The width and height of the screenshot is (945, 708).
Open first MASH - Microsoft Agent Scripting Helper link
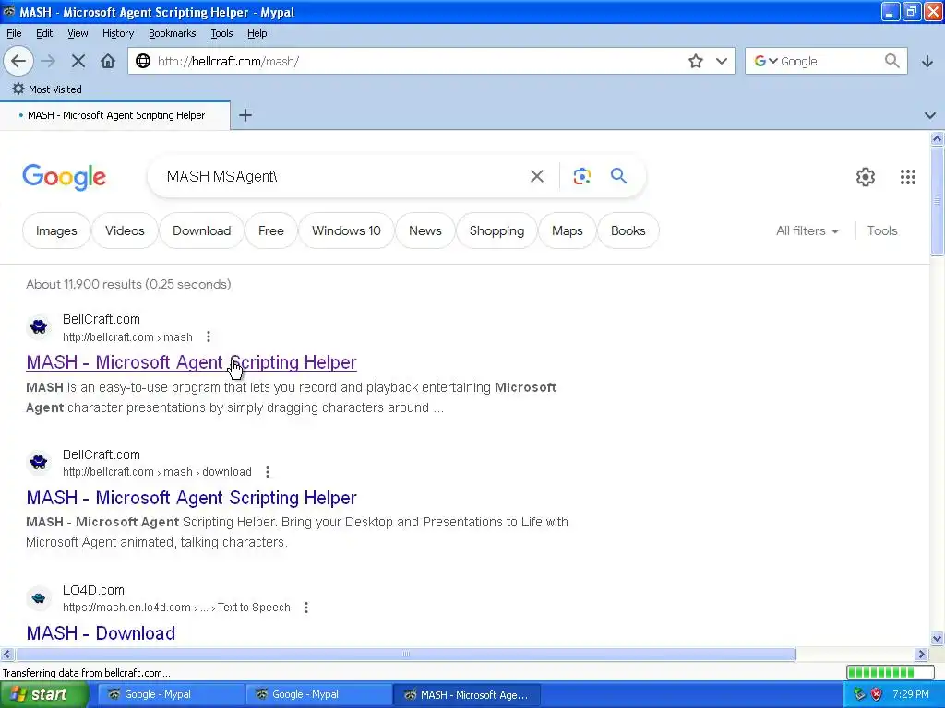(x=191, y=362)
